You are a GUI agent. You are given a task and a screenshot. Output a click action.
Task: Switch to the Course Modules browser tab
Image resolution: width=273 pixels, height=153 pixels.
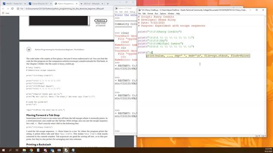coord(40,3)
